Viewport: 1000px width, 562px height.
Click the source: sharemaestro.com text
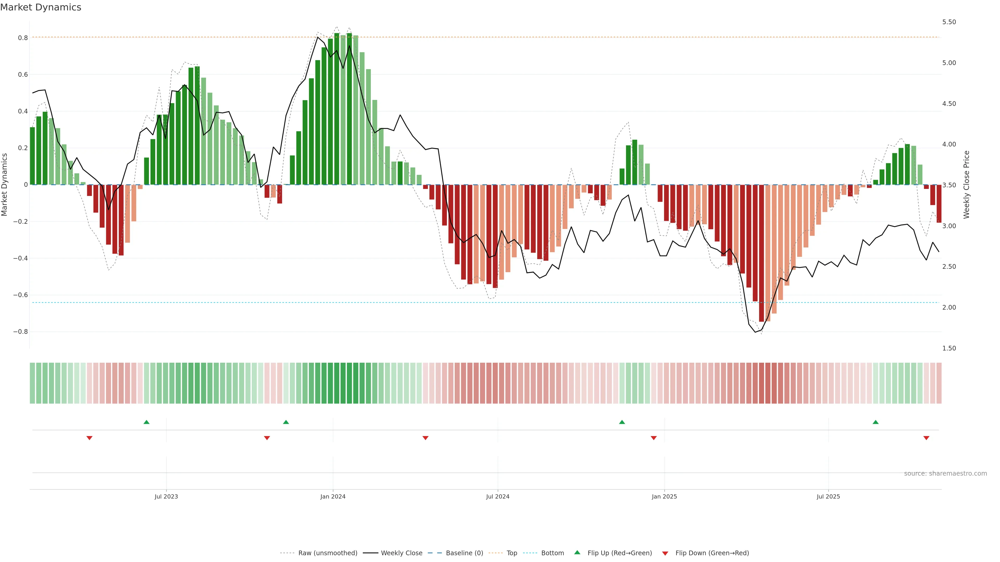click(945, 473)
